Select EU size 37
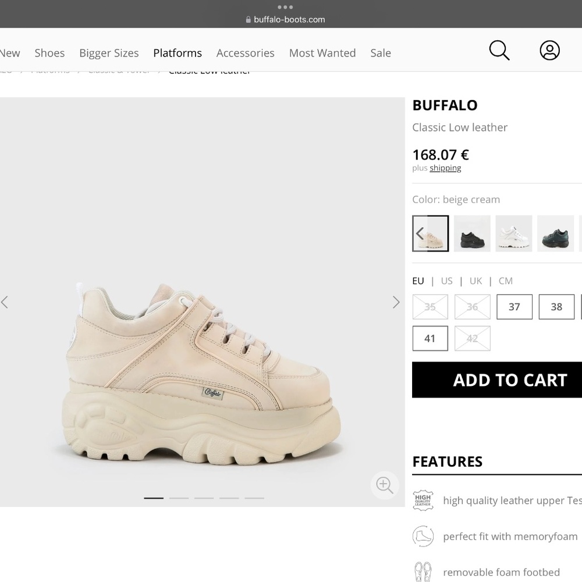Screen dimensions: 582x582 [514, 307]
